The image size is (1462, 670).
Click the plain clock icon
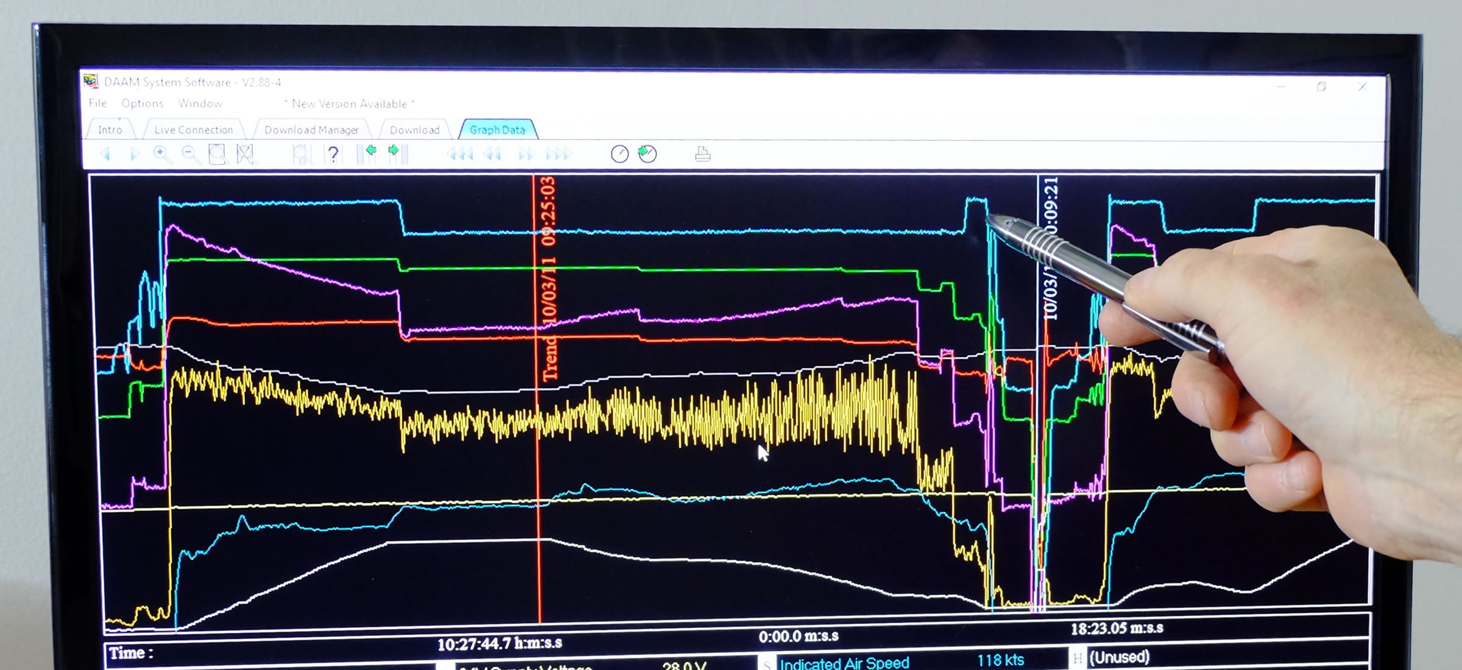coord(619,154)
